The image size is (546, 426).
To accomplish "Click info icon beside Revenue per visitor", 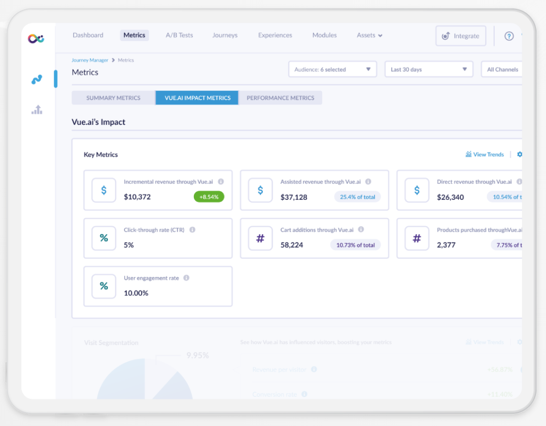I will click(x=314, y=369).
